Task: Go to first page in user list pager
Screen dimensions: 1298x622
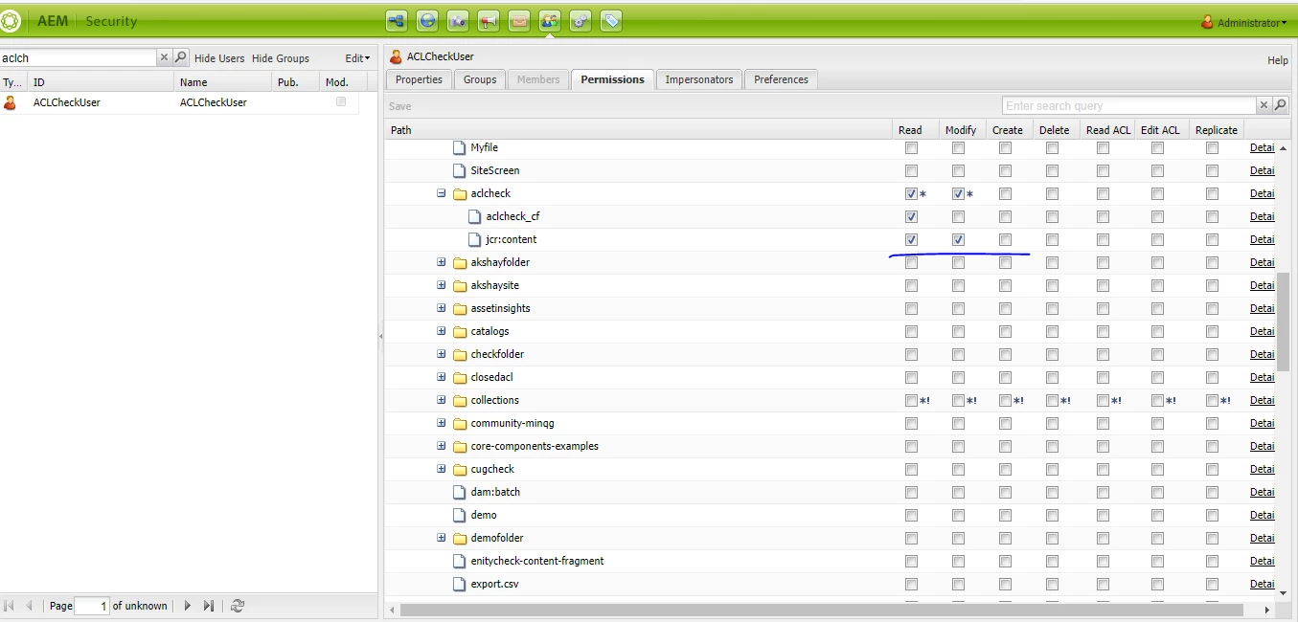Action: pos(10,606)
